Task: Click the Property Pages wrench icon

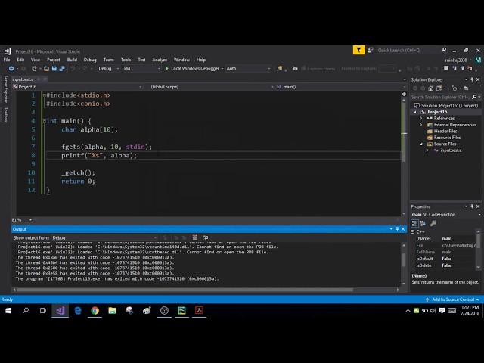Action: click(433, 223)
